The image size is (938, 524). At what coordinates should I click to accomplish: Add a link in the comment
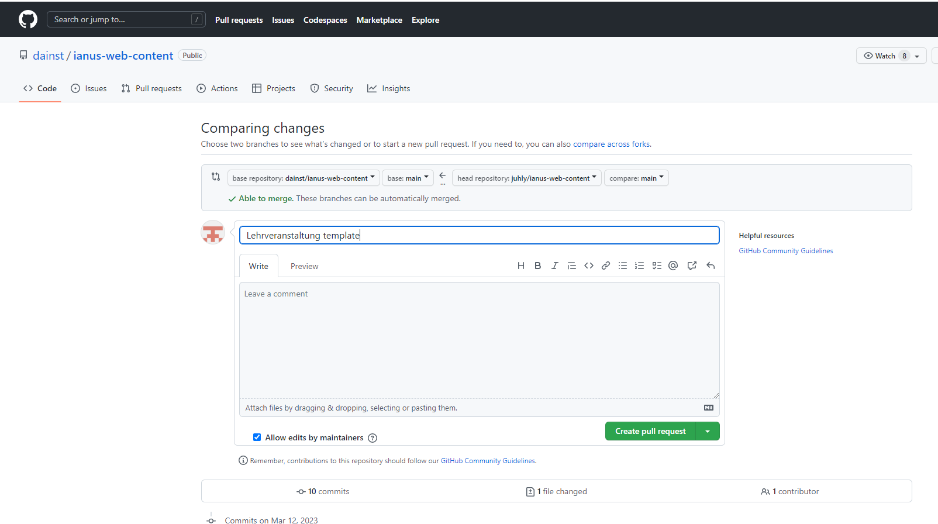[606, 266]
